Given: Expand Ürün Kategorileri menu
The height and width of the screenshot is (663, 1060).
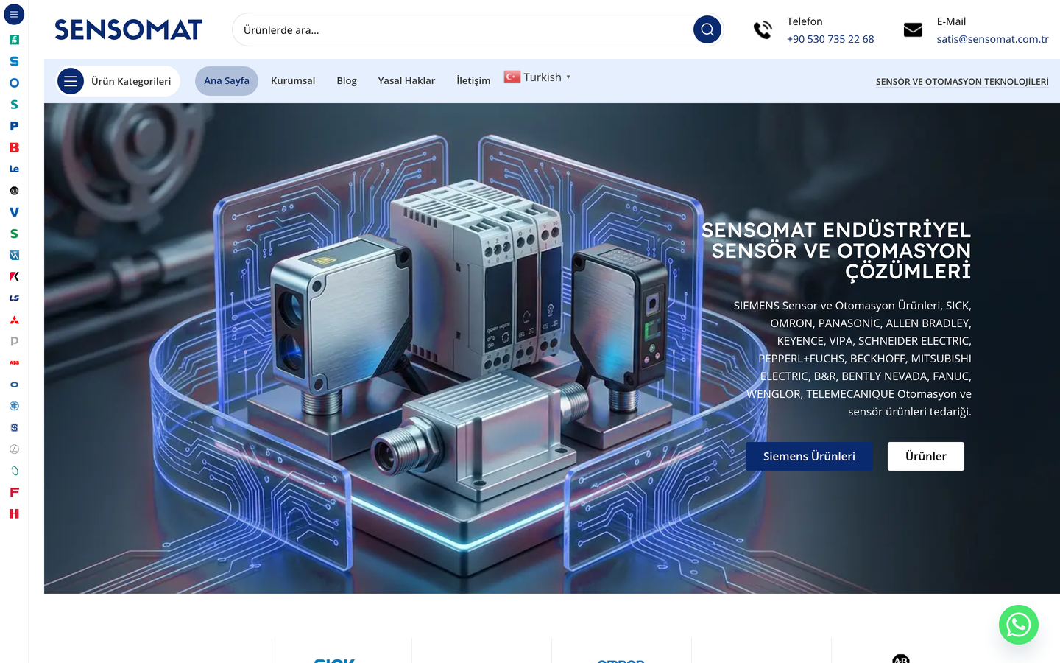Looking at the screenshot, I should click(118, 81).
